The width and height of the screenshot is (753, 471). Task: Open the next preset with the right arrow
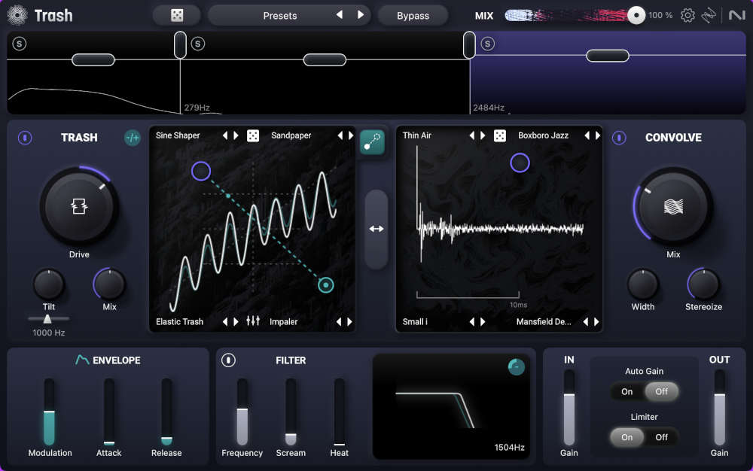click(x=361, y=15)
